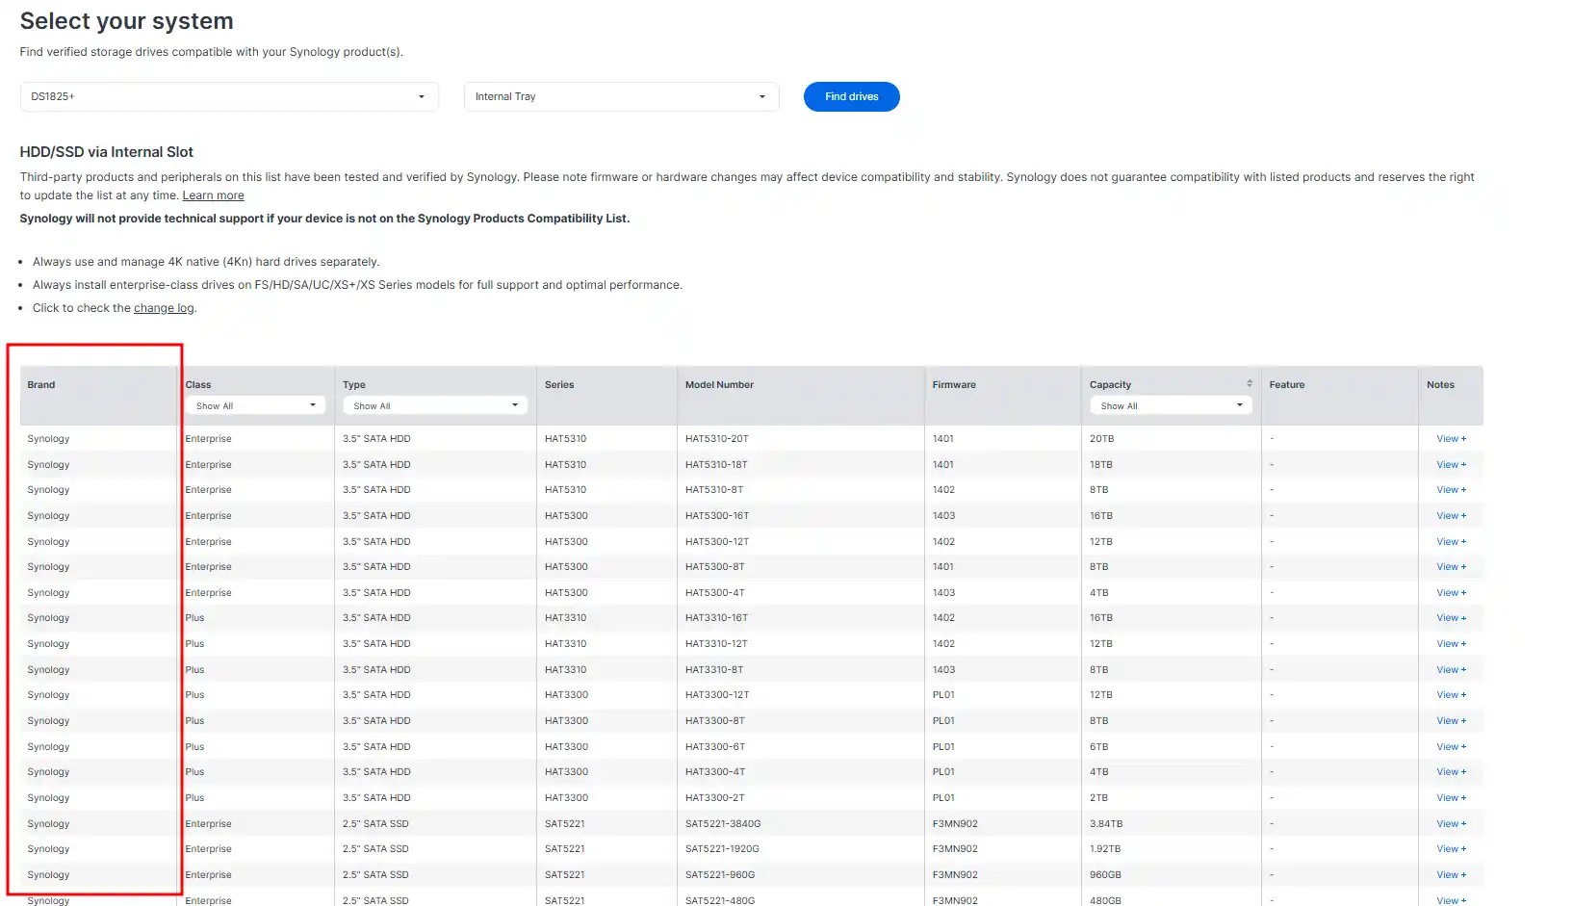The image size is (1573, 906).
Task: Click the Brand column header
Action: click(x=41, y=385)
